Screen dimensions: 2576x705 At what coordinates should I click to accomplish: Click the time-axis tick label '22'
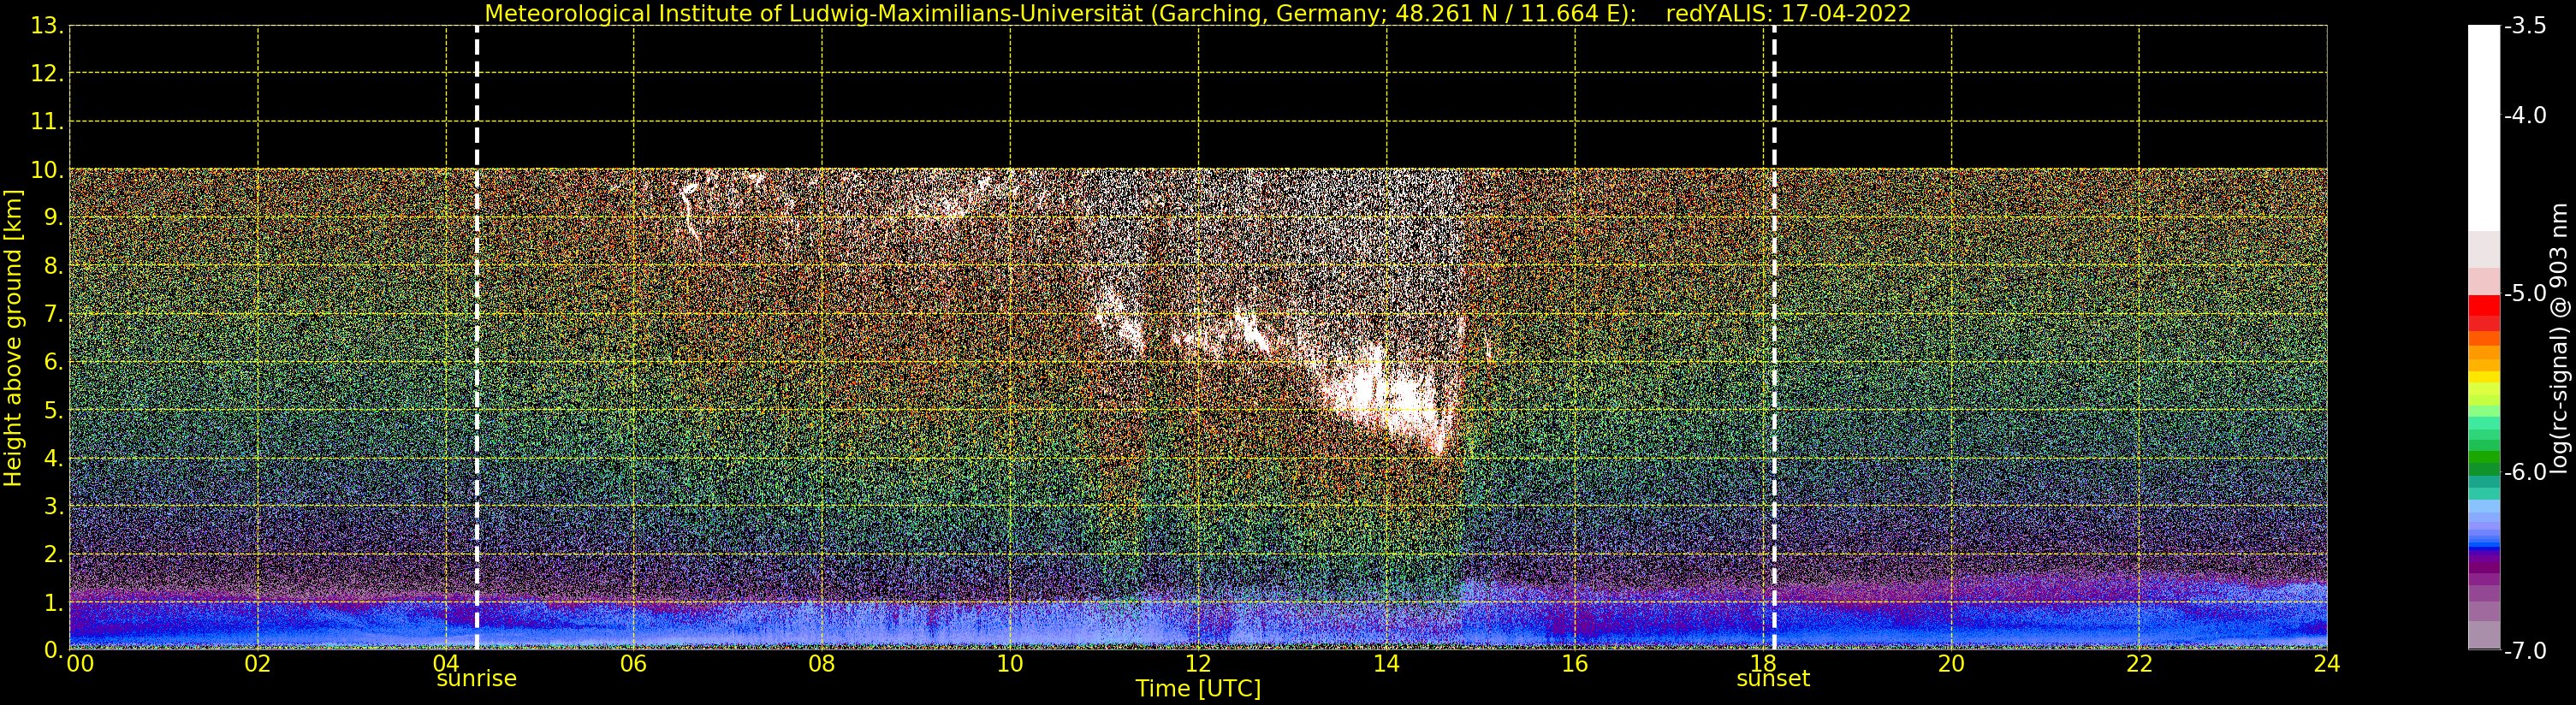click(x=2139, y=664)
